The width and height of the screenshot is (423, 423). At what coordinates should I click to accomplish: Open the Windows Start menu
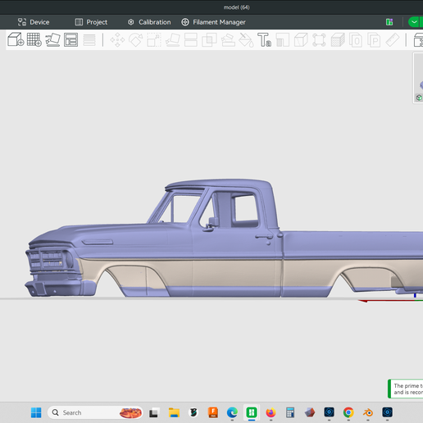36,412
